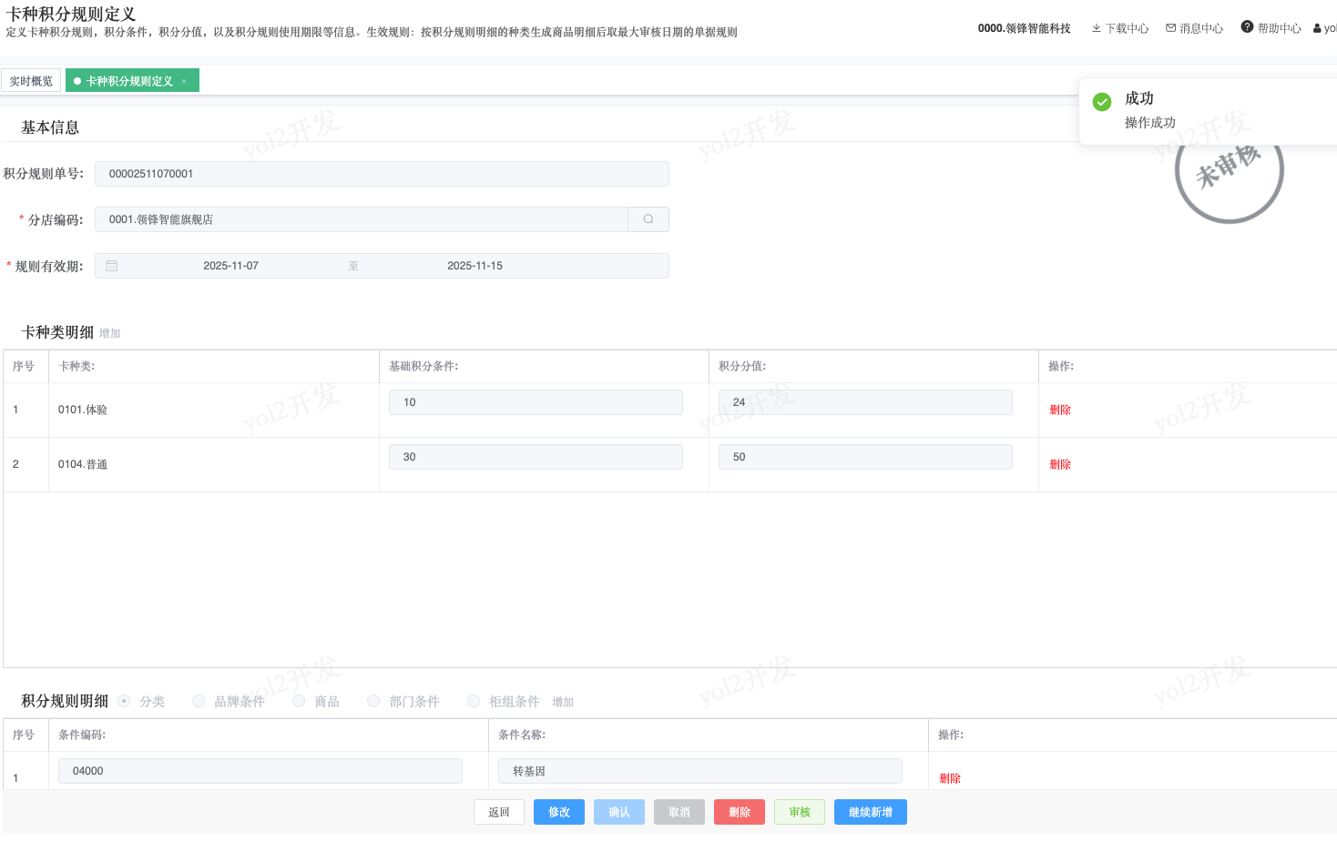The height and width of the screenshot is (842, 1337).
Task: Click the 修改 button
Action: pyautogui.click(x=559, y=812)
